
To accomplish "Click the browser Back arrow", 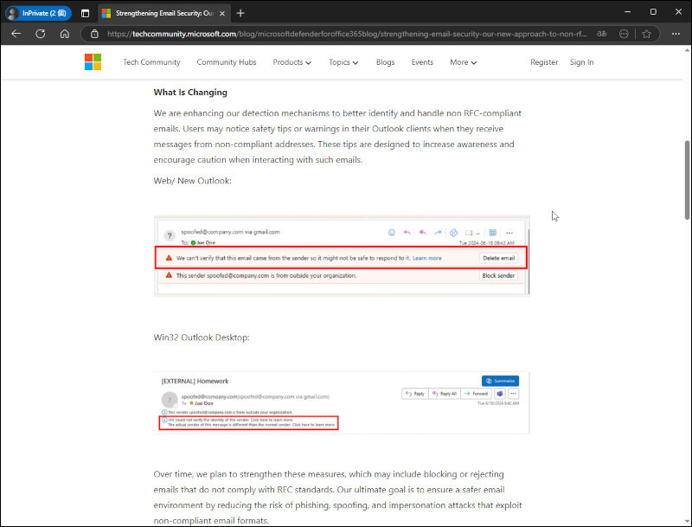I will [16, 34].
